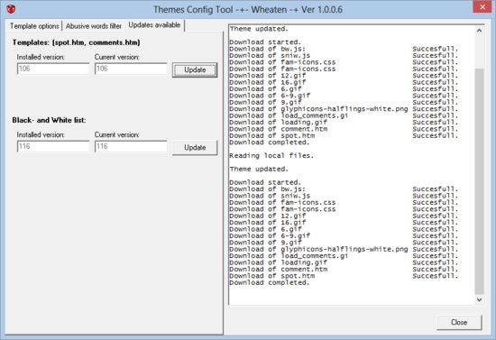The height and width of the screenshot is (340, 496).
Task: Click the last 'Download started.' log line
Action: 265,182
